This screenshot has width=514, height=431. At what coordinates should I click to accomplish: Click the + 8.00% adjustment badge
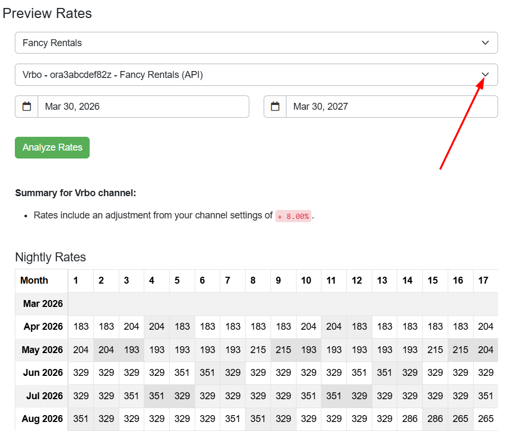click(x=293, y=216)
